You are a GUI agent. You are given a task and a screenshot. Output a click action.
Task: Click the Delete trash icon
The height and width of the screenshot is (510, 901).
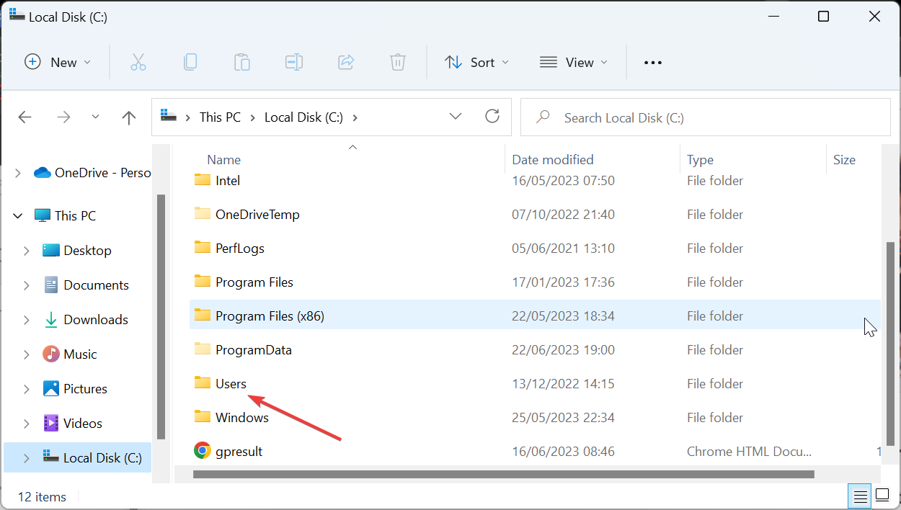[x=398, y=62]
